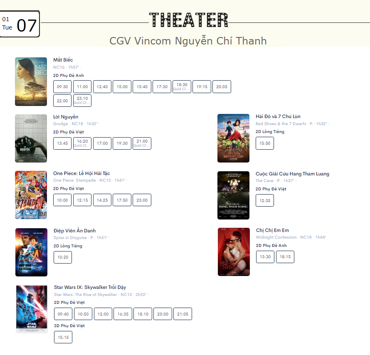Select the 15:15 Star Wars 3D showtime
The image size is (370, 355).
[63, 337]
